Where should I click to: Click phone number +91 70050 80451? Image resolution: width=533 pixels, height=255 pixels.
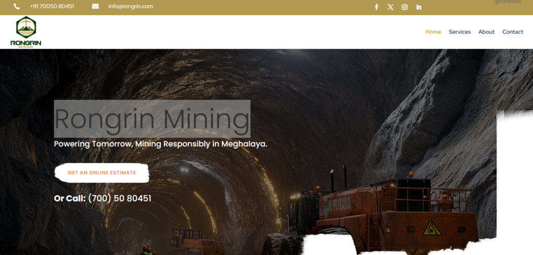pos(52,6)
